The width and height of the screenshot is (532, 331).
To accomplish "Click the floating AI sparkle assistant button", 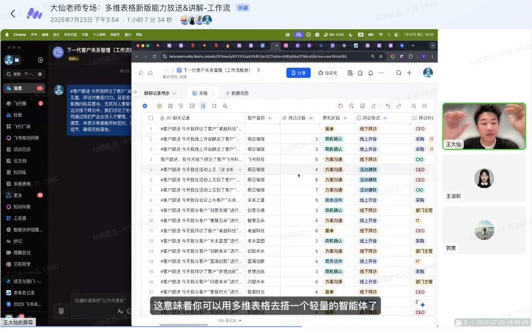I will (422, 305).
